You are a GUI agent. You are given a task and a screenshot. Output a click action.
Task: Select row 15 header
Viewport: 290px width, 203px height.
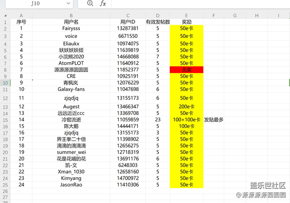click(x=5, y=120)
